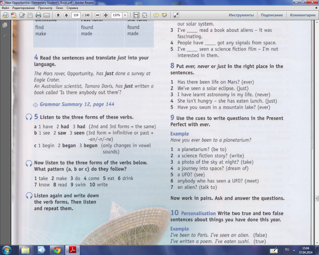Click the Create PDF online icon

5,15
